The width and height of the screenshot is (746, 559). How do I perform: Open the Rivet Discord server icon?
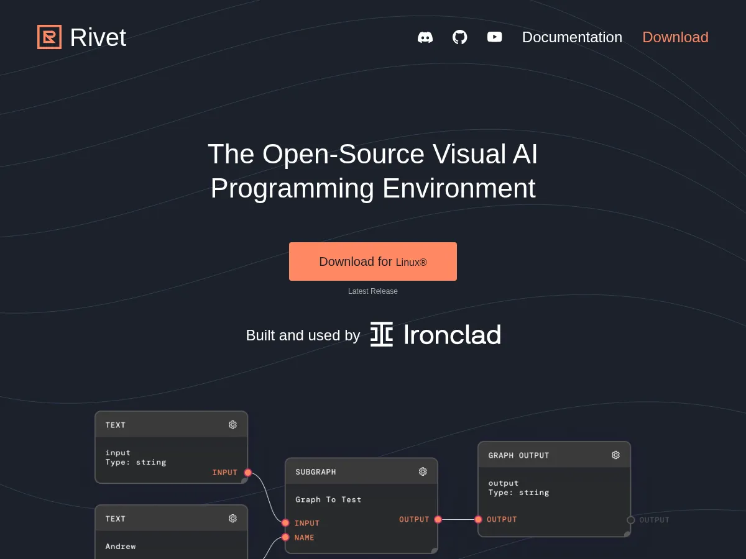coord(425,37)
